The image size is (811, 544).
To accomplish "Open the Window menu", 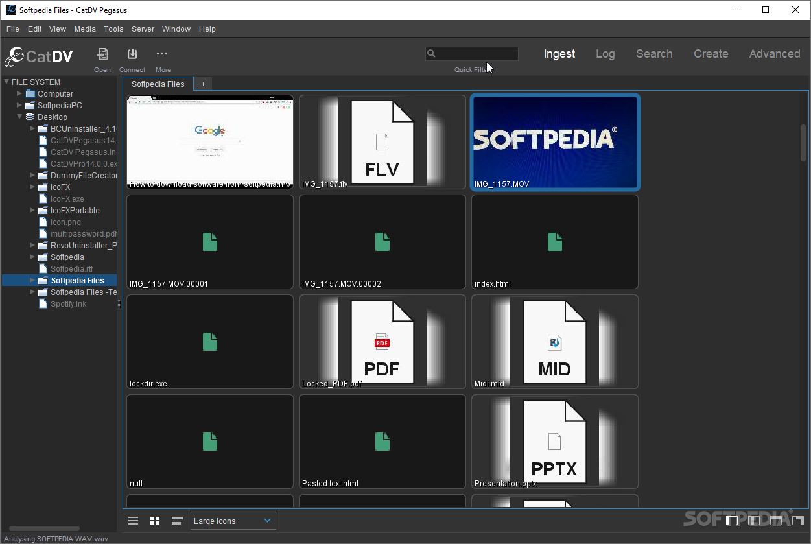I will coord(176,29).
